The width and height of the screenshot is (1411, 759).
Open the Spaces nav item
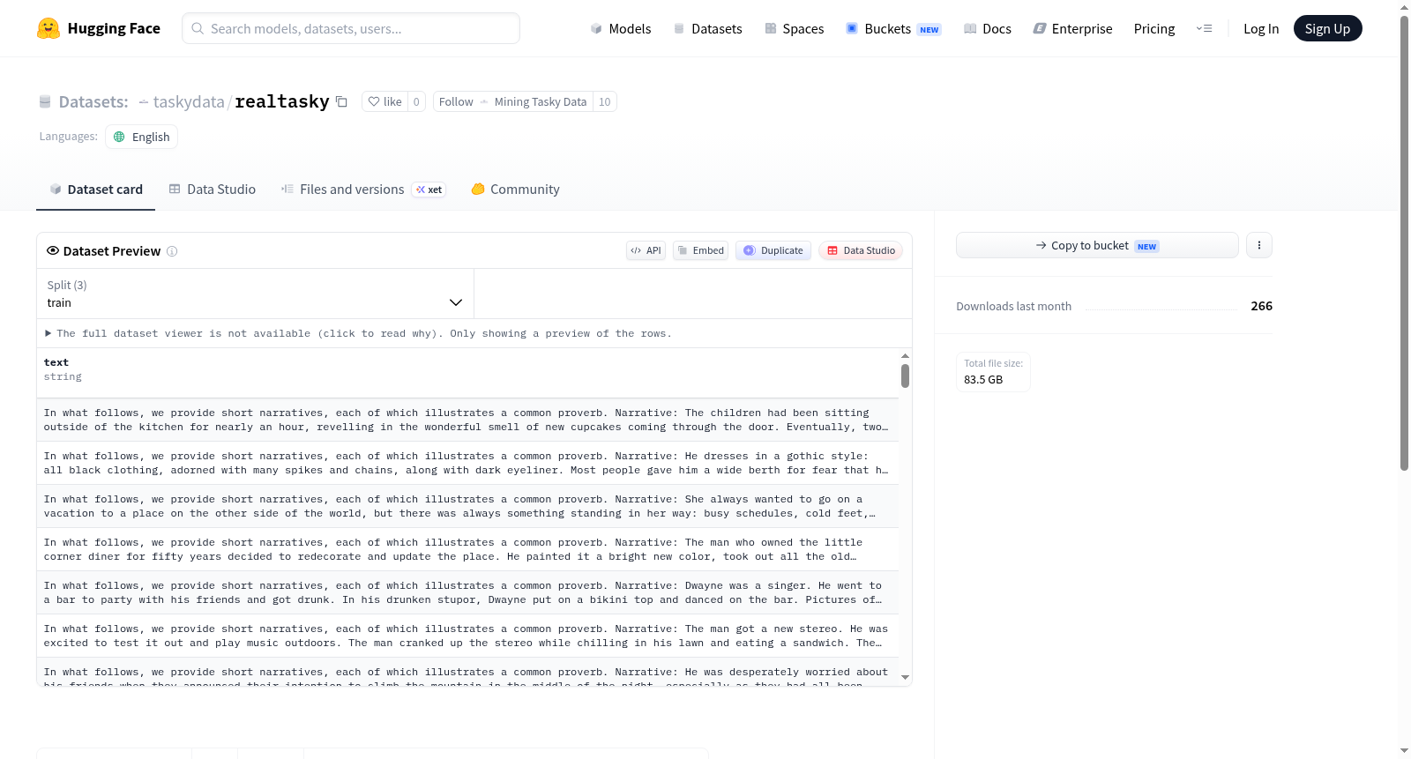click(794, 28)
